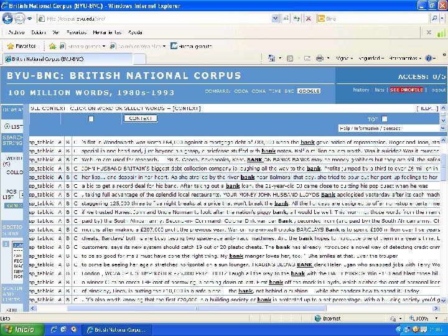The height and width of the screenshot is (336, 448).
Task: Open the Ver menu
Action: coord(56,32)
